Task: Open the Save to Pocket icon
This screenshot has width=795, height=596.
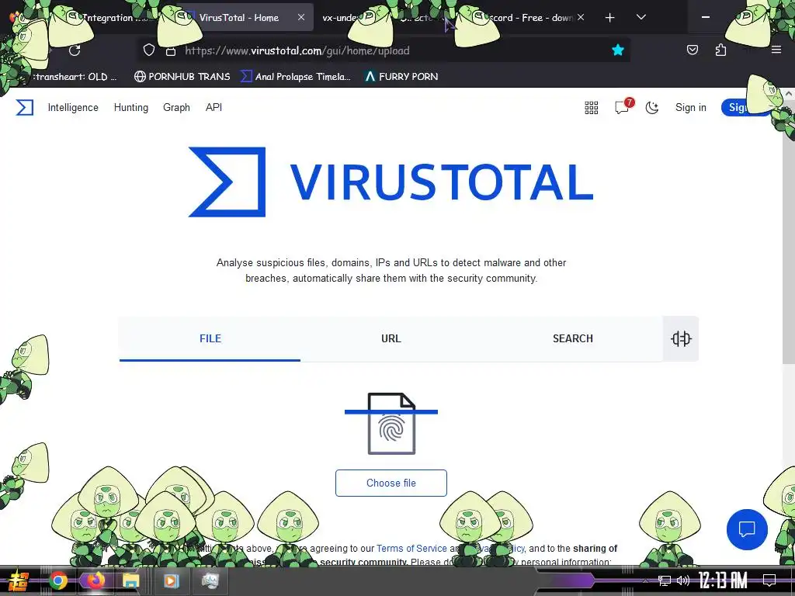Action: point(692,50)
